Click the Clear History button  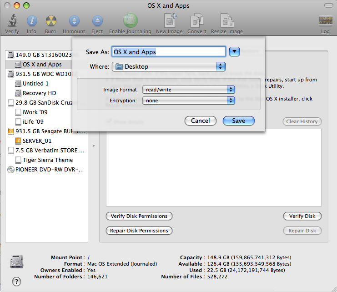point(302,121)
